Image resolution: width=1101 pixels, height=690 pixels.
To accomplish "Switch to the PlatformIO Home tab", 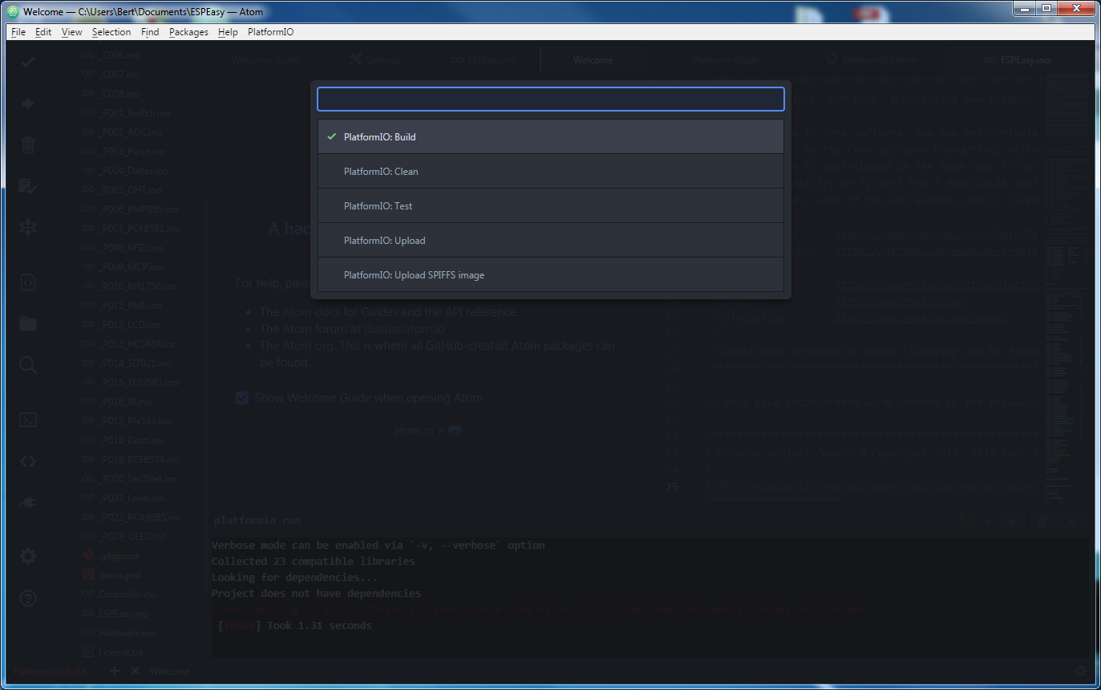I will (872, 60).
